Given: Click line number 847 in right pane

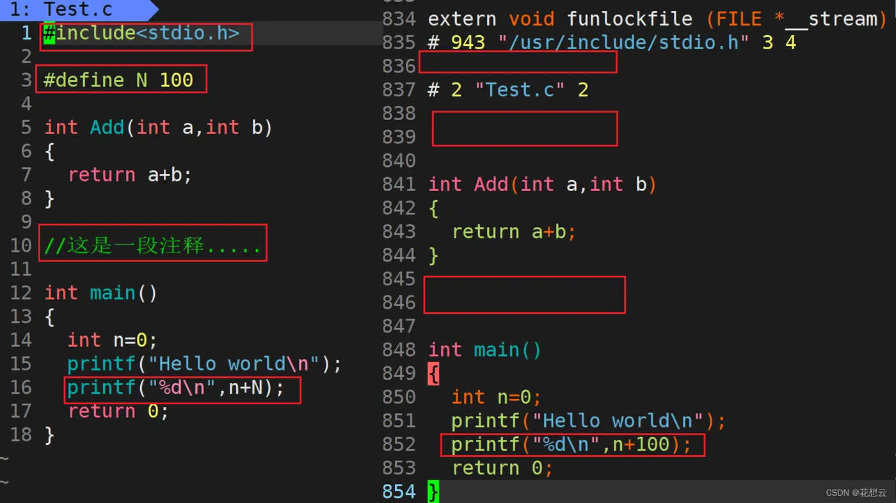Looking at the screenshot, I should 399,326.
